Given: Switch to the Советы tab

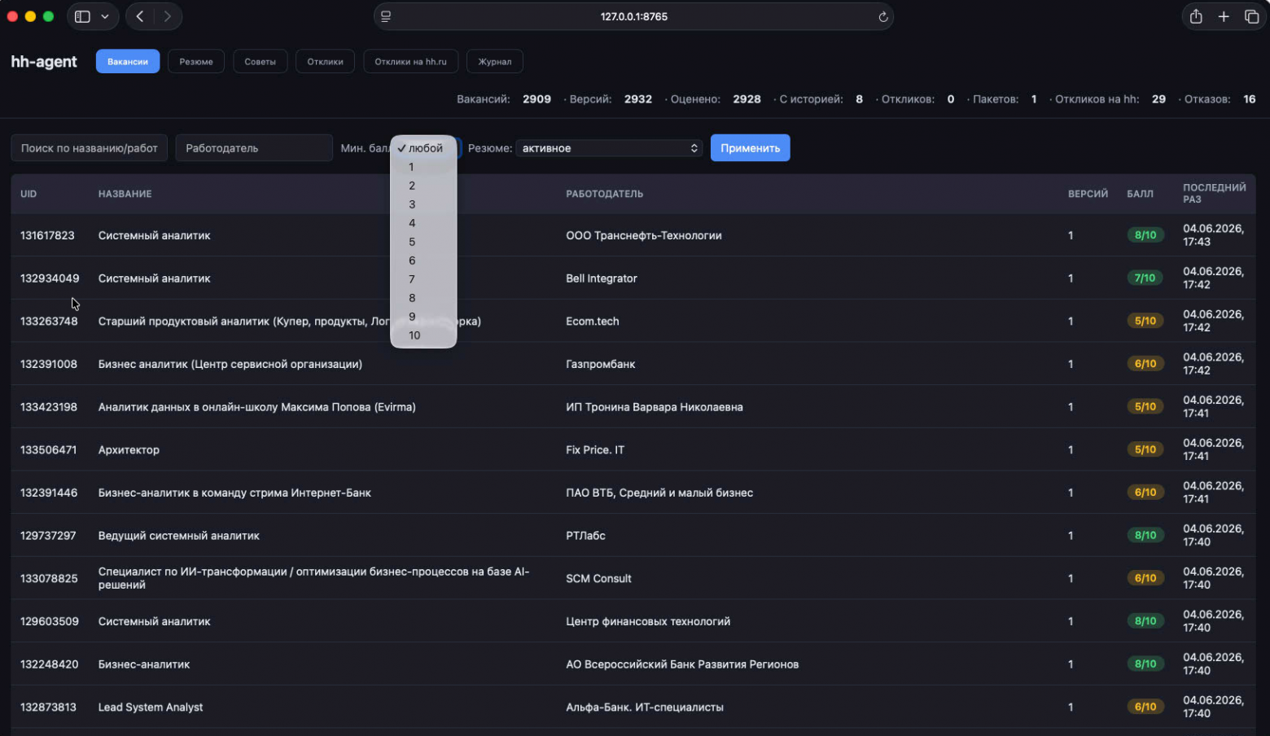Looking at the screenshot, I should [261, 62].
